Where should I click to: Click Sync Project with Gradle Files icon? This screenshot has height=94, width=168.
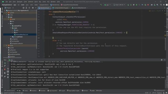point(152,5)
